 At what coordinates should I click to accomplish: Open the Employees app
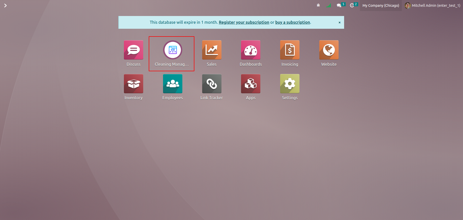[173, 84]
